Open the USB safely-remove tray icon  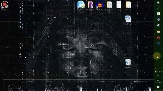point(156,72)
